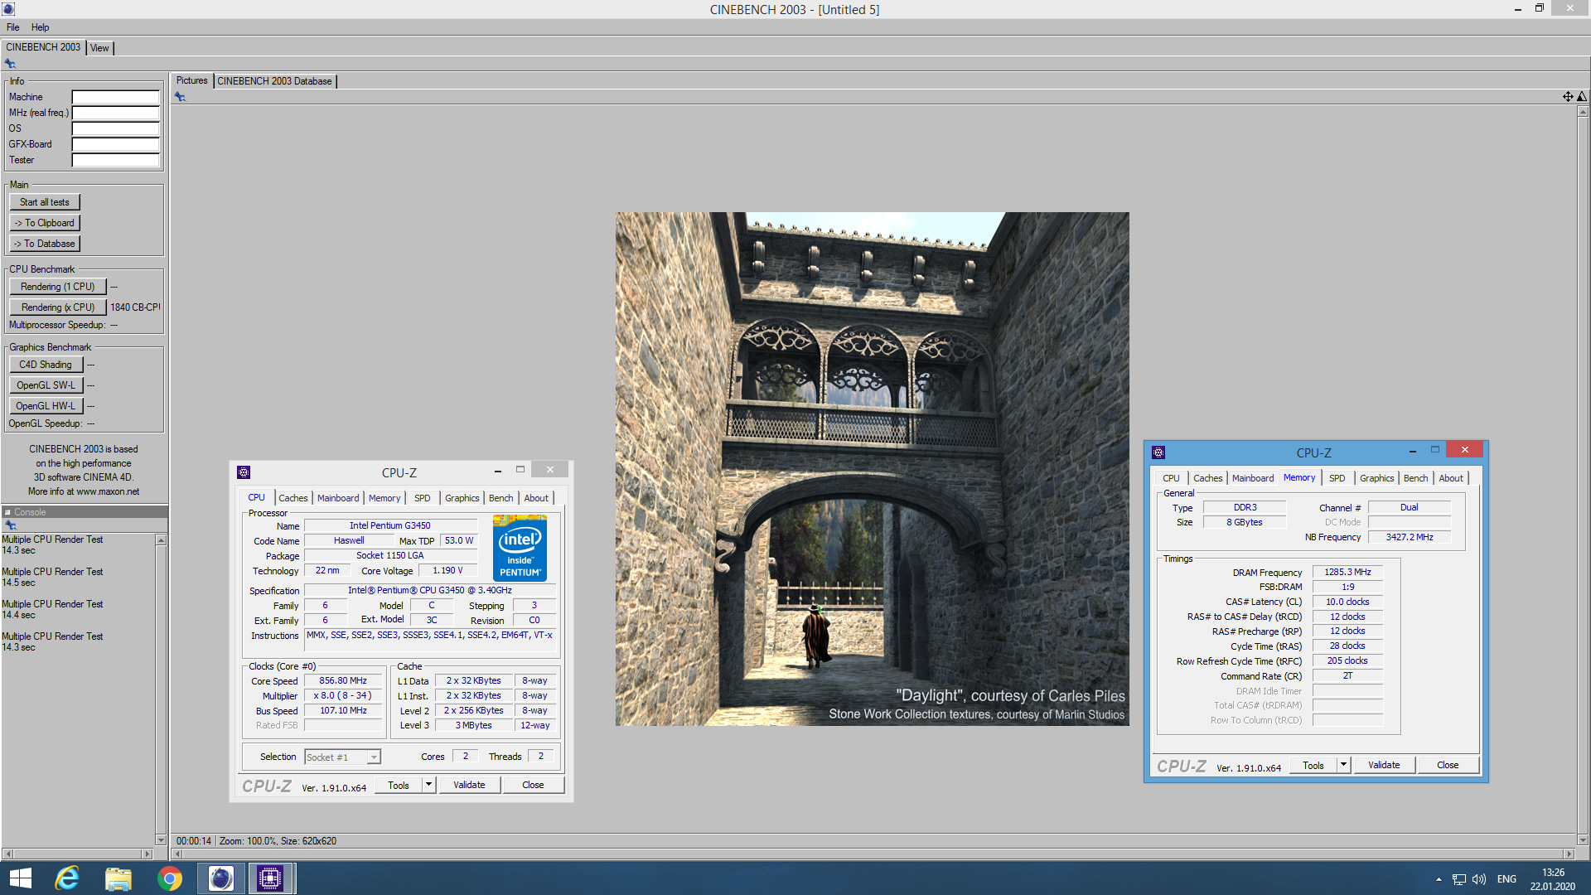Image resolution: width=1591 pixels, height=895 pixels.
Task: Click Start all tests button
Action: tap(45, 202)
